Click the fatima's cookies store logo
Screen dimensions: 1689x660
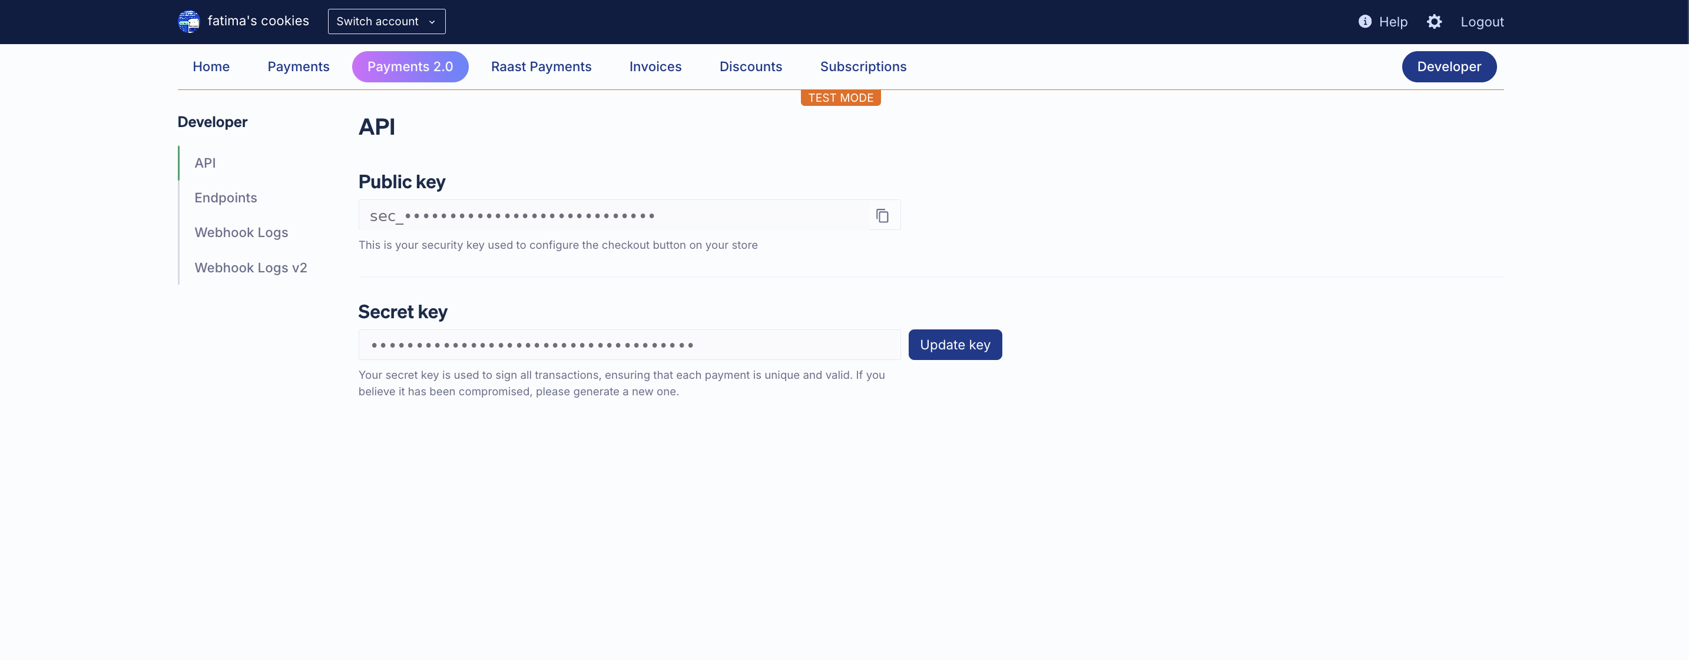[x=189, y=22]
